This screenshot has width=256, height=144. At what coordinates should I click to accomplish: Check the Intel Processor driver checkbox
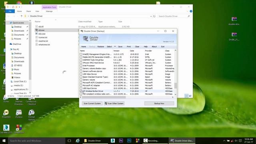coord(81,66)
